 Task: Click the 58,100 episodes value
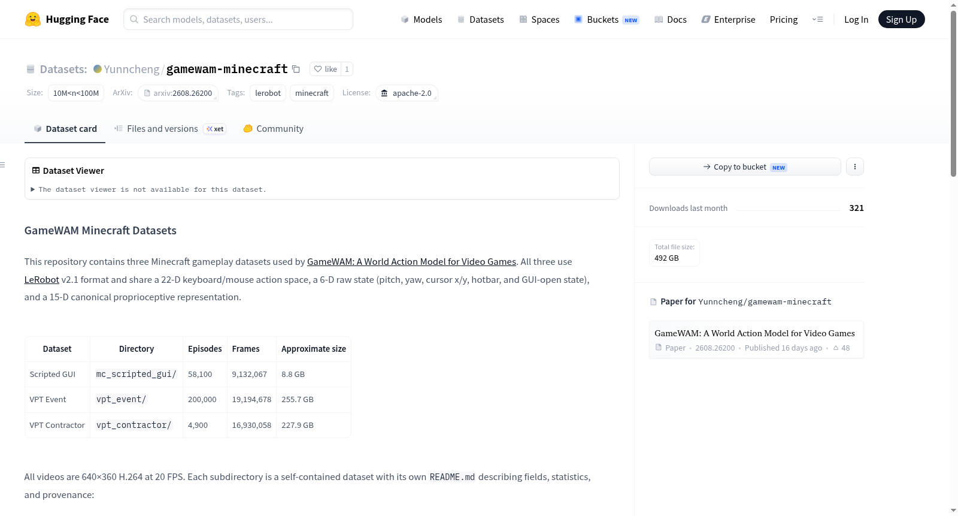tap(200, 374)
